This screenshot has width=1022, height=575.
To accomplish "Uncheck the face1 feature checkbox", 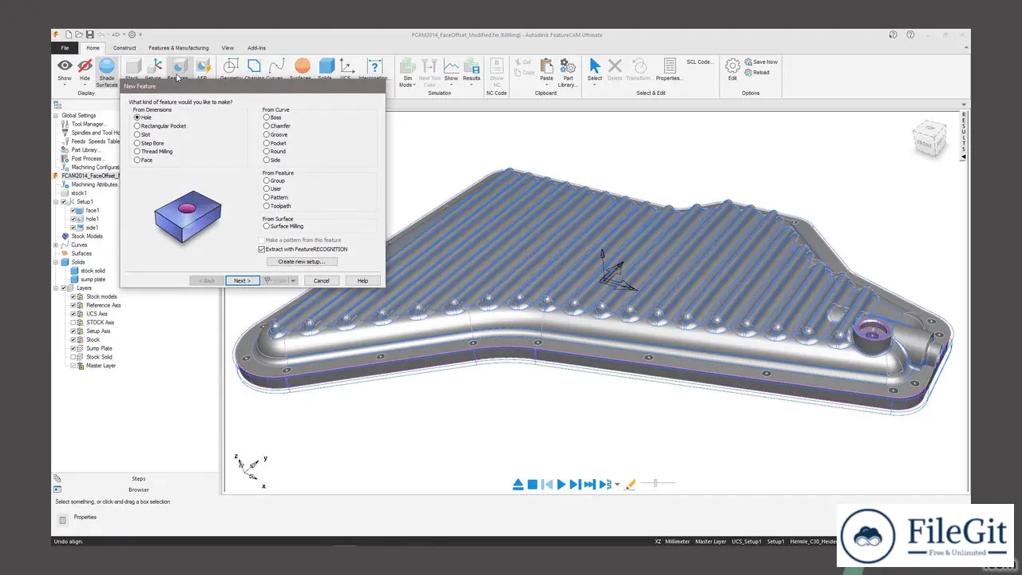I will (73, 211).
